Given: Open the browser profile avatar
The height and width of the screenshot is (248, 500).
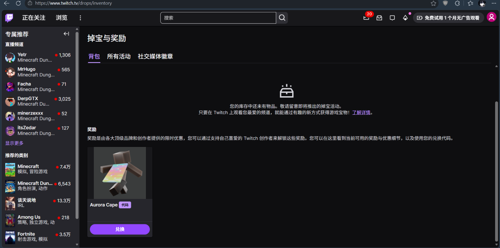Looking at the screenshot, I should 482,3.
